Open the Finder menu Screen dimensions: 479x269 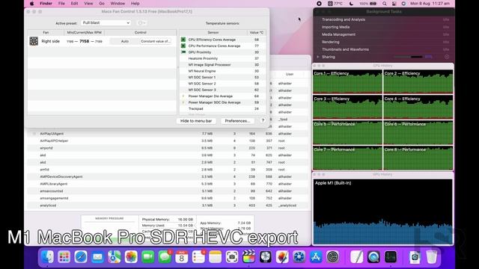coord(46,4)
